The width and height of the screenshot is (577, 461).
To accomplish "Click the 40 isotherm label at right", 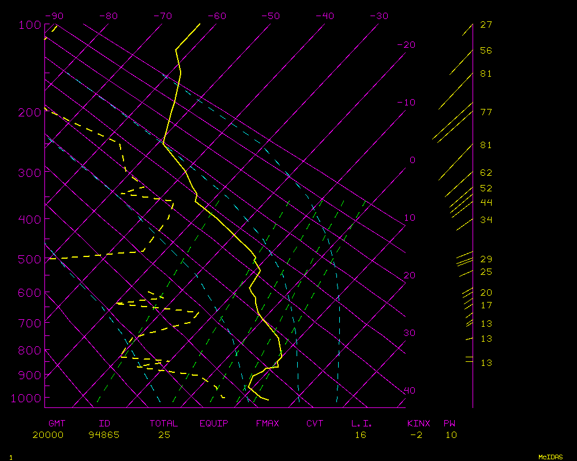I will tap(409, 391).
